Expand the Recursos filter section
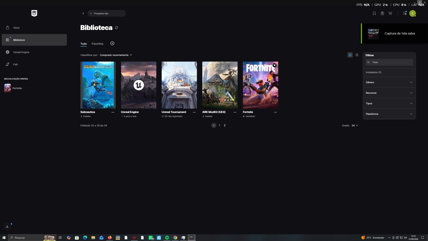Viewport: 428px width, 241px height. [389, 93]
